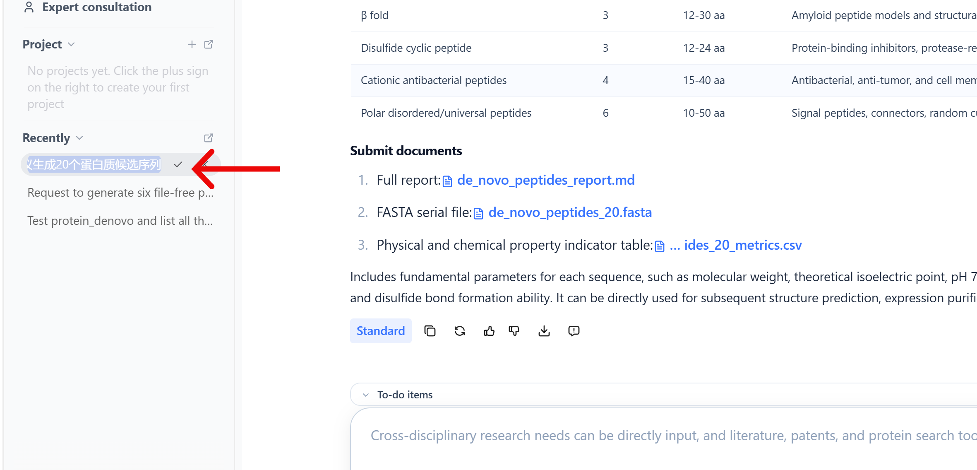Click the Project section heading
This screenshot has height=470, width=977.
tap(42, 44)
